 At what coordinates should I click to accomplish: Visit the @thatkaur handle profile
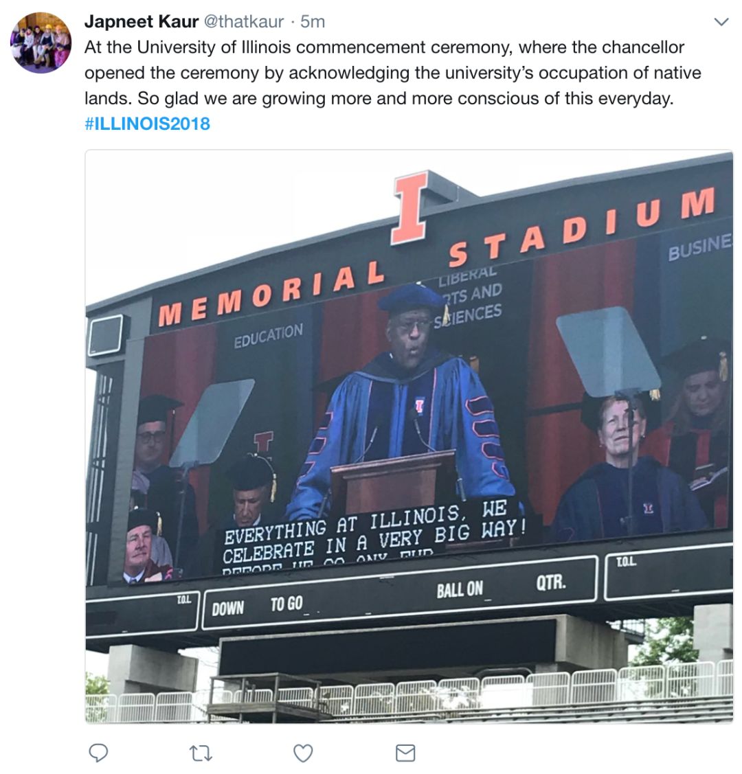pos(243,21)
